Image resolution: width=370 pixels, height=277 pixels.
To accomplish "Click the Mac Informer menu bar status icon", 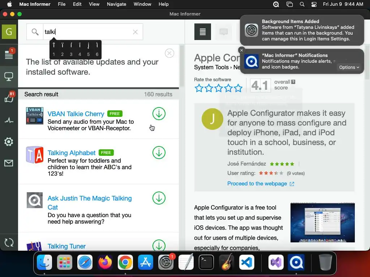I will [276, 4].
